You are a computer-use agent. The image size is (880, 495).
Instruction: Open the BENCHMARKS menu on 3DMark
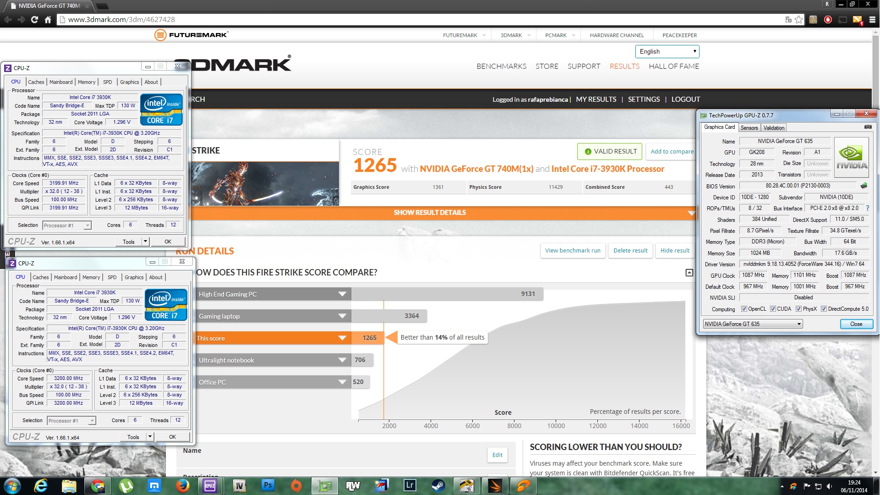pos(501,66)
